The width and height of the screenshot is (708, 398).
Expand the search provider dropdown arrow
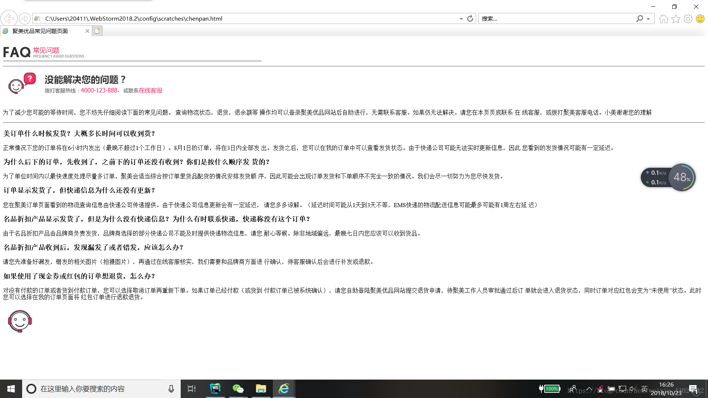(x=648, y=19)
